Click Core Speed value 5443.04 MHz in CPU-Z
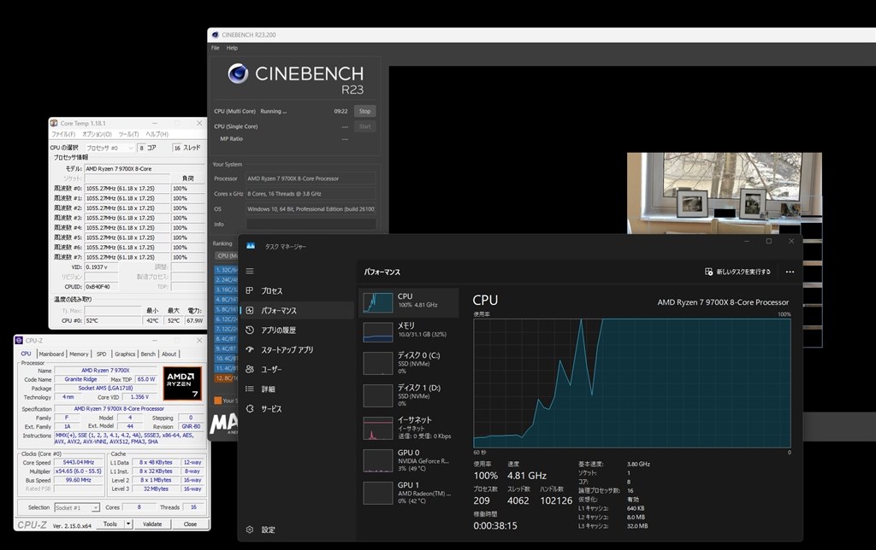 pyautogui.click(x=78, y=462)
